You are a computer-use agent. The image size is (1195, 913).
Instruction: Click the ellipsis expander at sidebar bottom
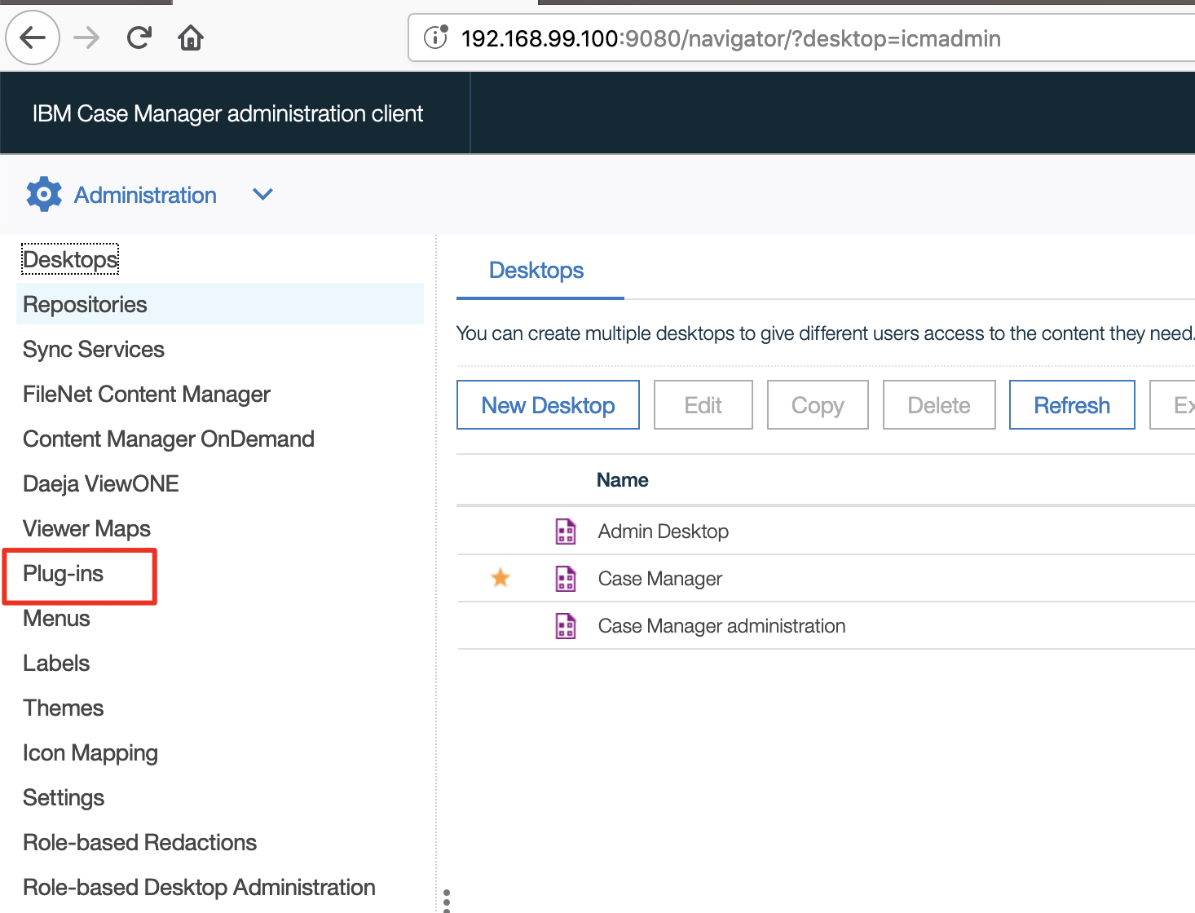(x=447, y=899)
